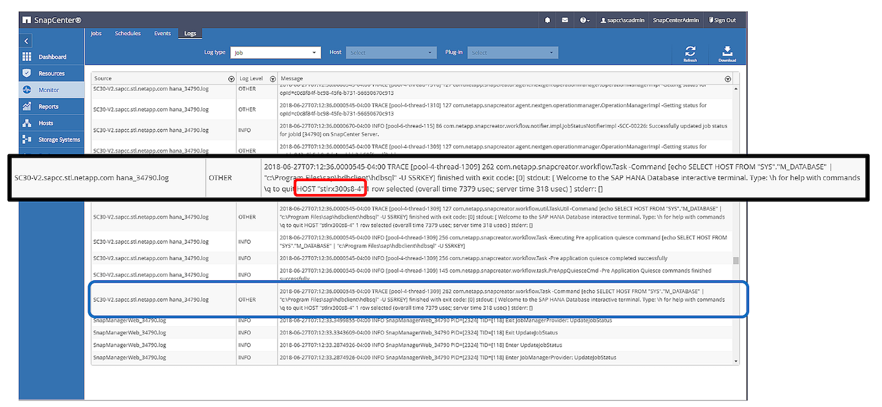The height and width of the screenshot is (407, 882).
Task: Click the Resources shield icon
Action: tap(27, 73)
